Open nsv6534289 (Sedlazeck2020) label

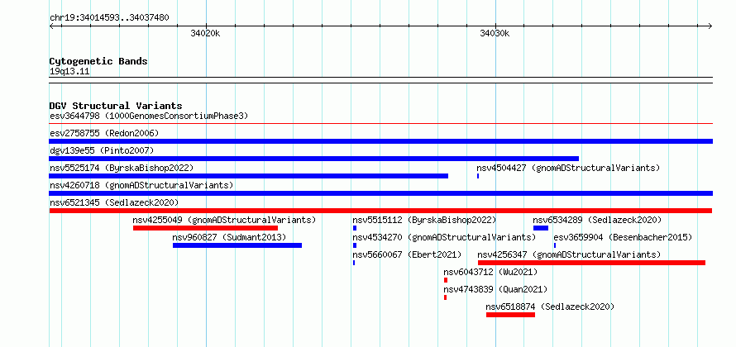click(x=597, y=220)
